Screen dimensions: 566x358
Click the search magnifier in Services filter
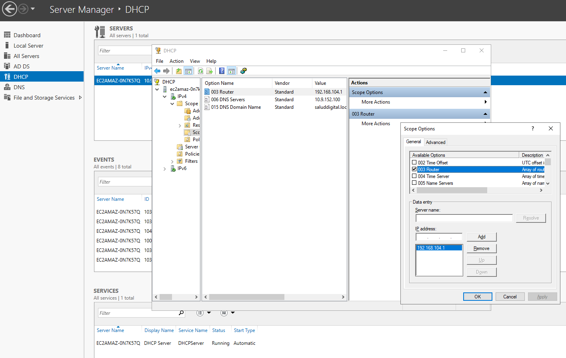pos(181,313)
